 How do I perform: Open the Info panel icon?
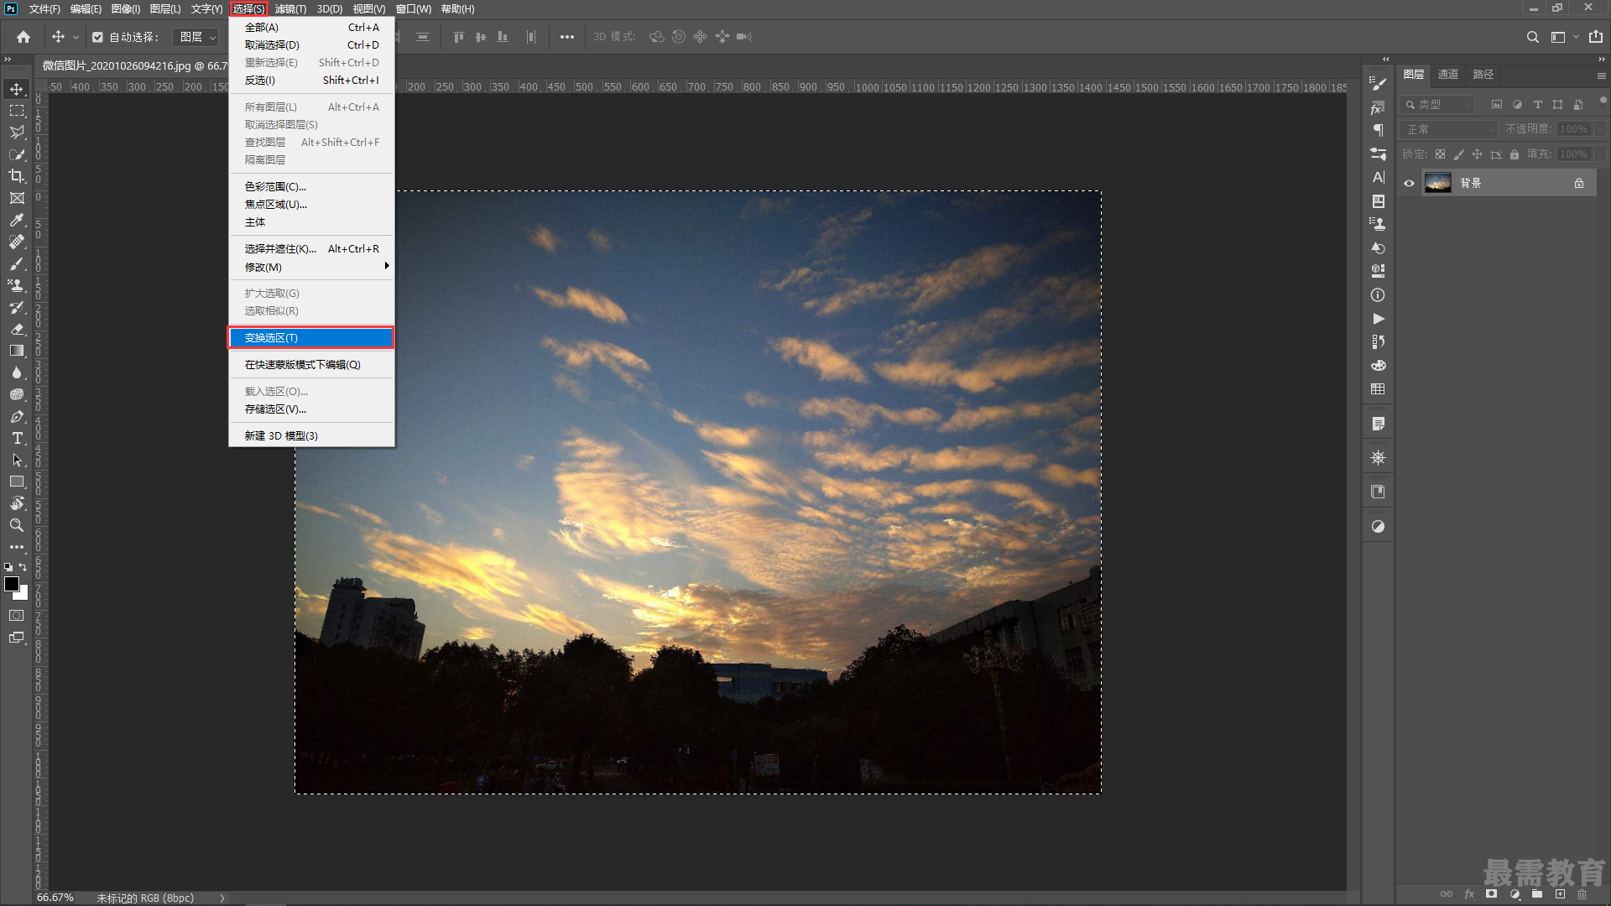(1378, 295)
